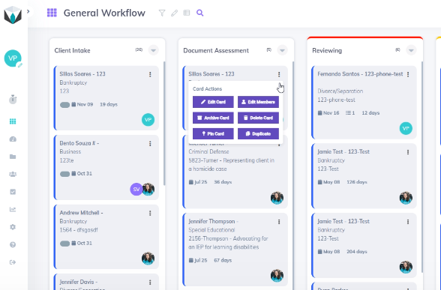
Task: Expand the Document Assessment column dropdown
Action: (282, 50)
